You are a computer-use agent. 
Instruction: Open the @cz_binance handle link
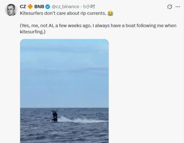65,7
